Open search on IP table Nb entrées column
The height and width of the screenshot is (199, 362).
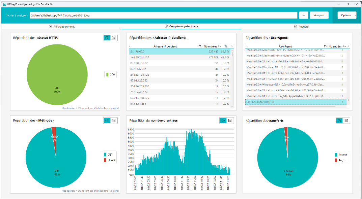tap(218, 46)
